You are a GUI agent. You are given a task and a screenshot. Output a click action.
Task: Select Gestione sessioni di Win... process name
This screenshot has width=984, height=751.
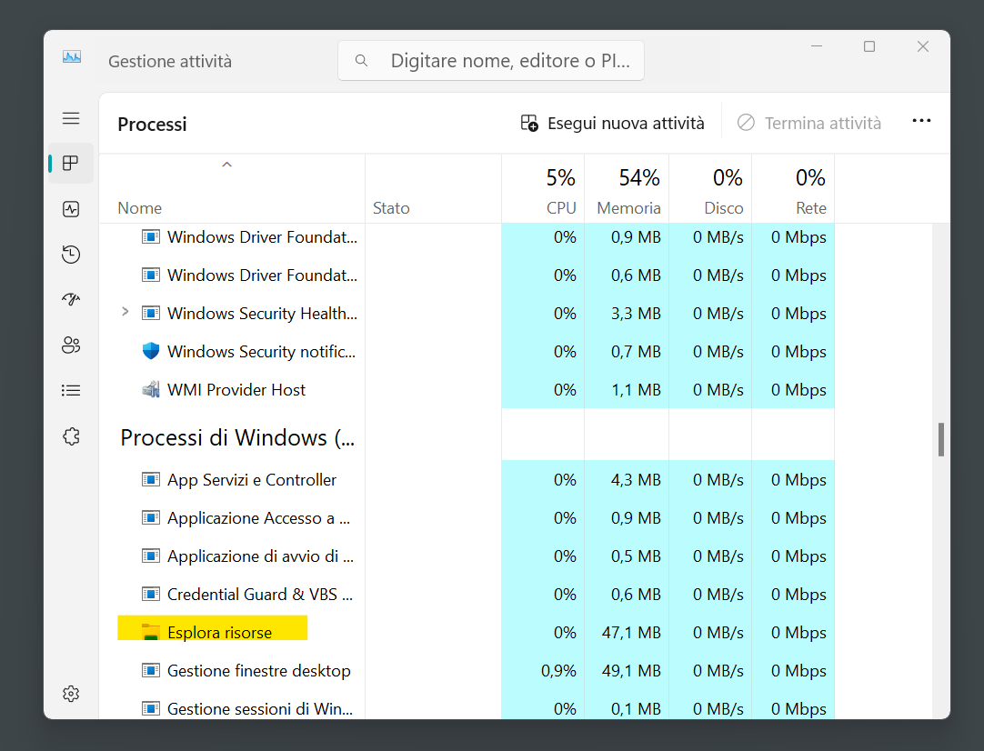pos(260,709)
